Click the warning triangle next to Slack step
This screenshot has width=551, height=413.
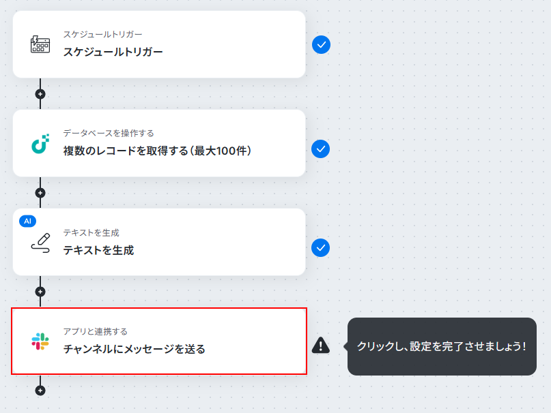pyautogui.click(x=320, y=345)
